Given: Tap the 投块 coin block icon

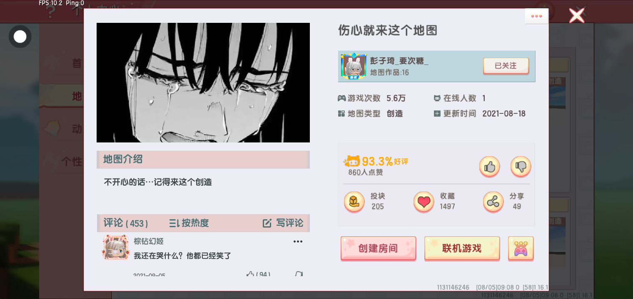Looking at the screenshot, I should point(354,202).
